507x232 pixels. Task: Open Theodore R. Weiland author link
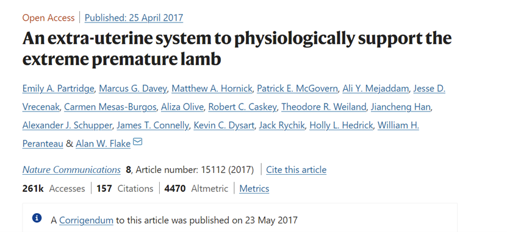(x=324, y=107)
